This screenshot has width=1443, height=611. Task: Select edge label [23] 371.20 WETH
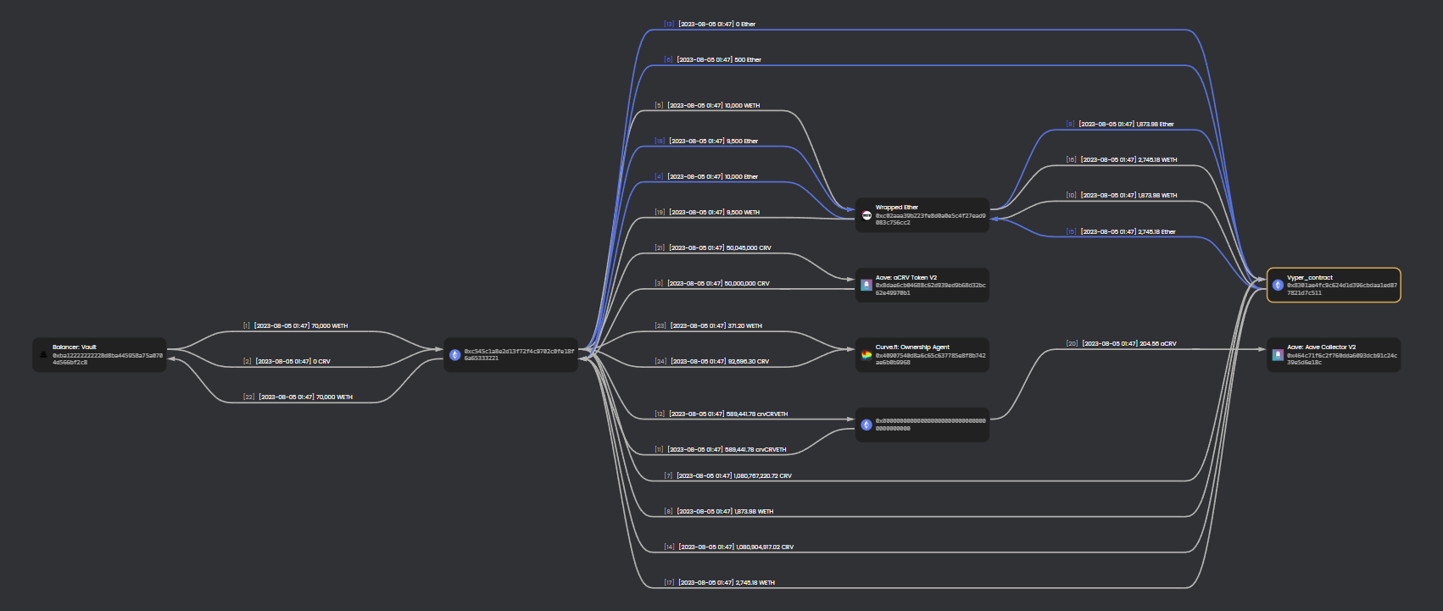pyautogui.click(x=709, y=326)
